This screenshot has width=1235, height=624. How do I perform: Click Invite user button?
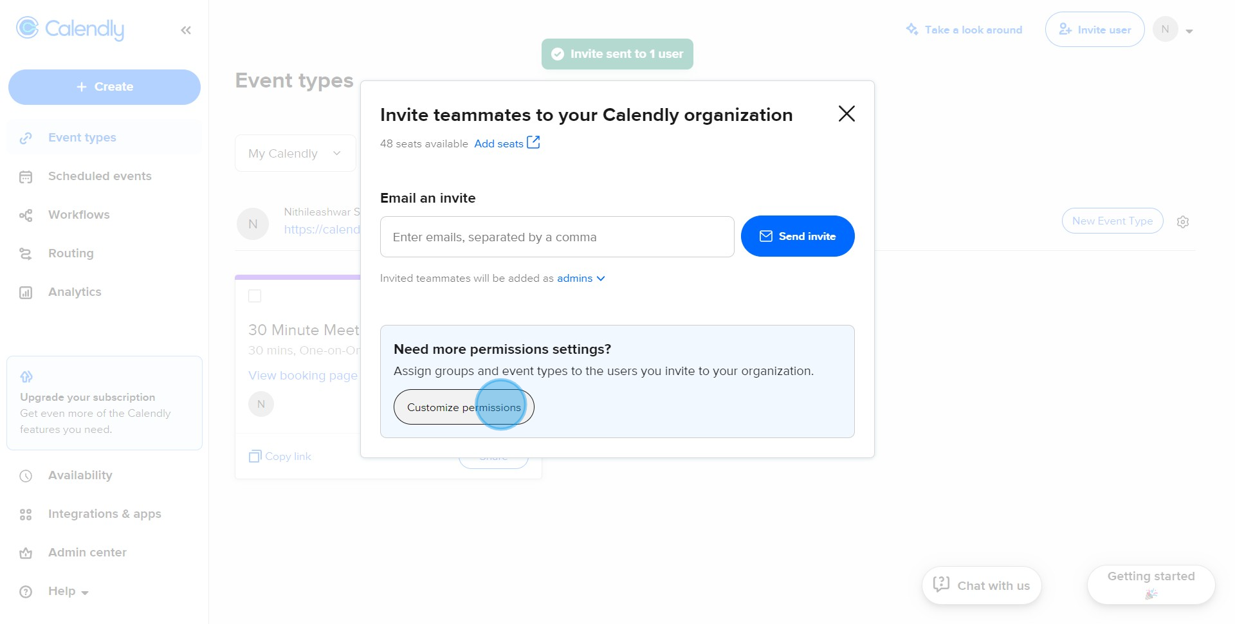click(1095, 30)
